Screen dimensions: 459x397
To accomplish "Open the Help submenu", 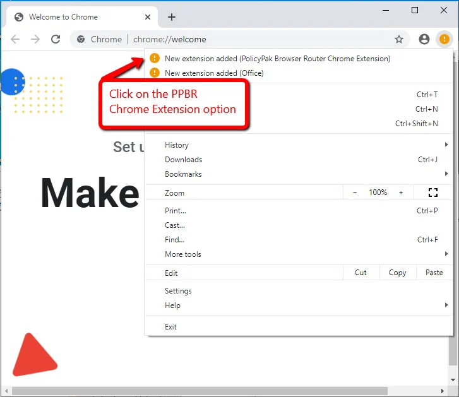I will [x=172, y=305].
